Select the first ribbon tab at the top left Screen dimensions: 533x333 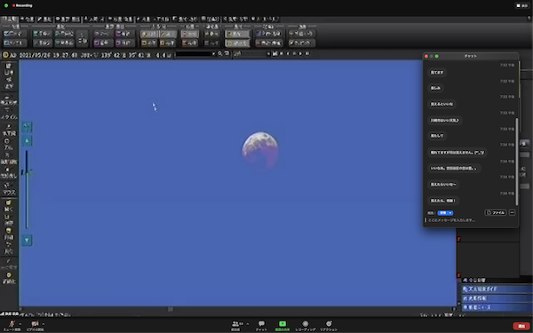coord(9,19)
